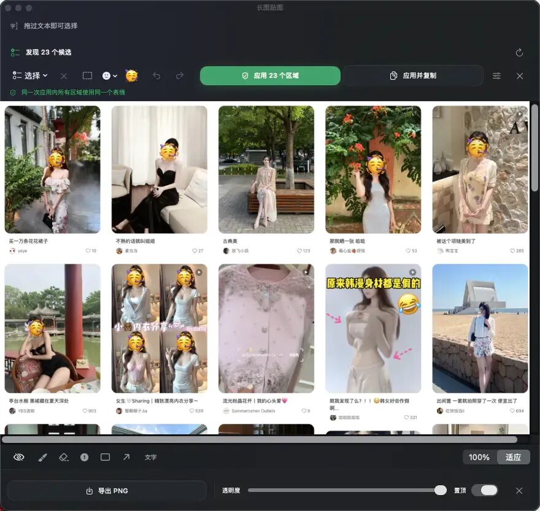Select the rectangular marquee selection icon

(x=88, y=75)
